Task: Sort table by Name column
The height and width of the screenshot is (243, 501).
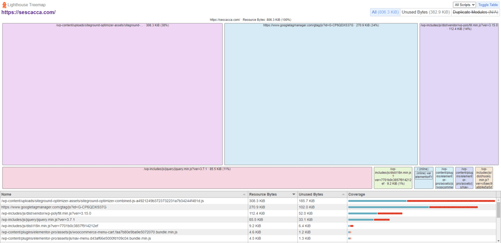Action: point(124,194)
